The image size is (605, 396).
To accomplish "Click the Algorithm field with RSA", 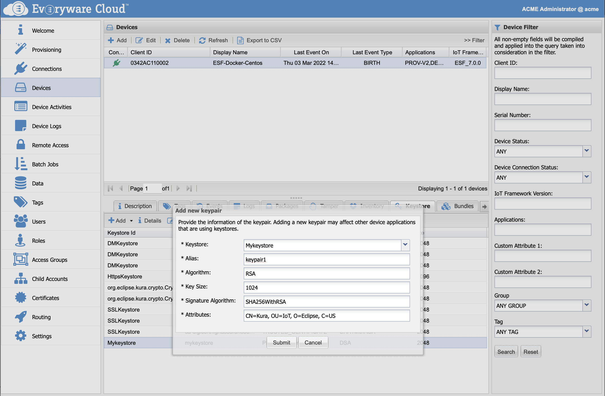I will pos(327,273).
